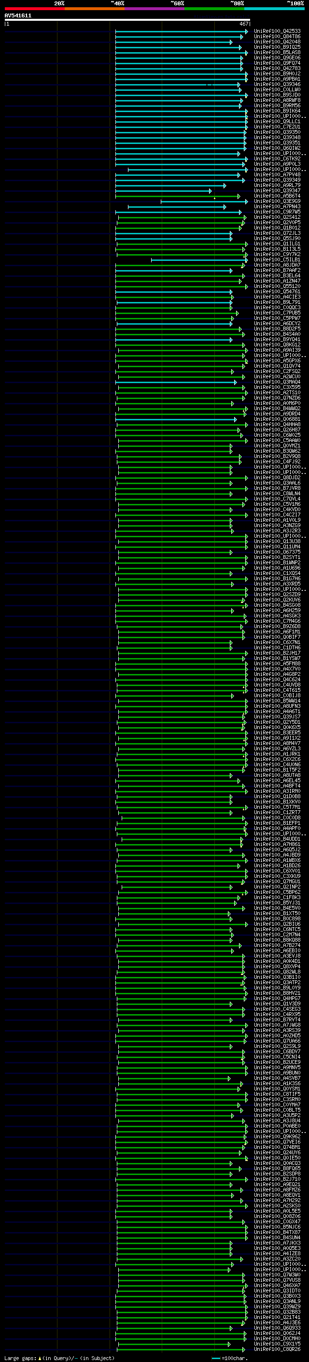Viewport: 309px width, 1362px height.
Task: Open subject UniRef100_C9X1Y5
Action: pyautogui.click(x=277, y=1345)
